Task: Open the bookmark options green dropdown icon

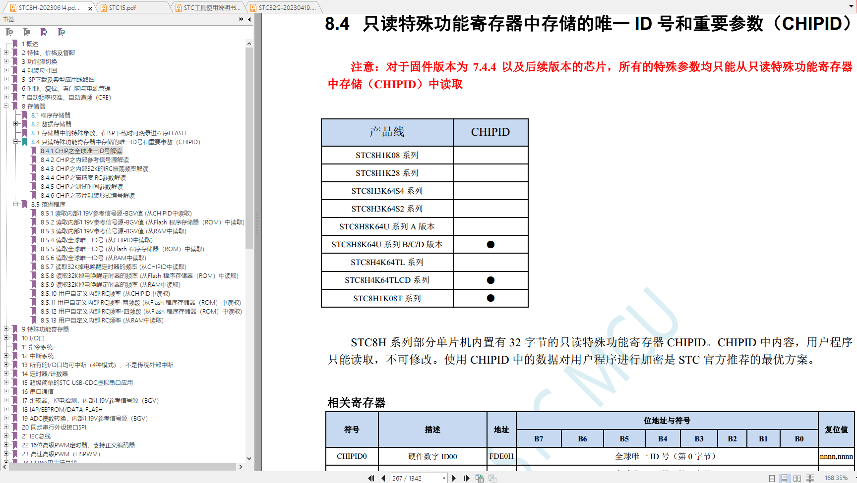Action: (61, 32)
